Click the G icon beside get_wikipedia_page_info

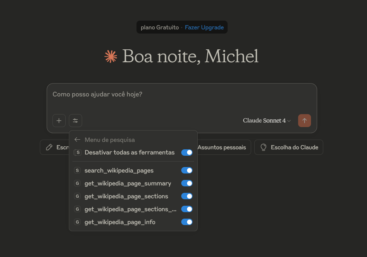click(x=77, y=222)
